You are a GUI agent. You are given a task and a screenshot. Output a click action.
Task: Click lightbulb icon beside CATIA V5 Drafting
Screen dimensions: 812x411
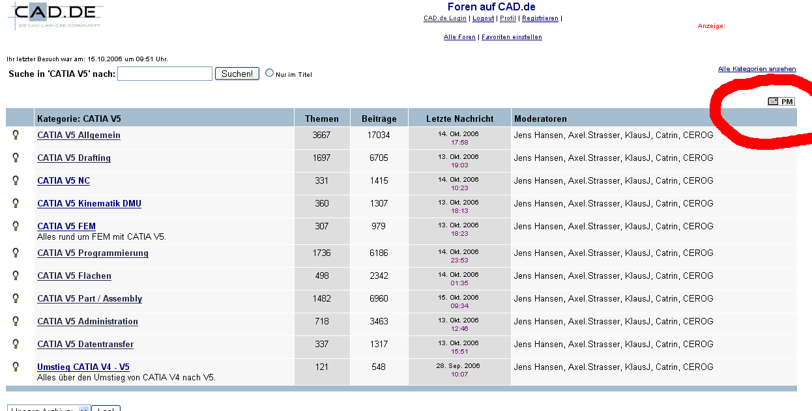click(16, 158)
